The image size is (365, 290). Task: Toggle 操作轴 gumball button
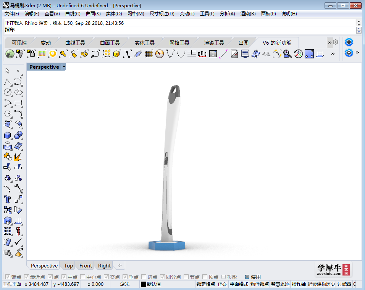coord(299,284)
